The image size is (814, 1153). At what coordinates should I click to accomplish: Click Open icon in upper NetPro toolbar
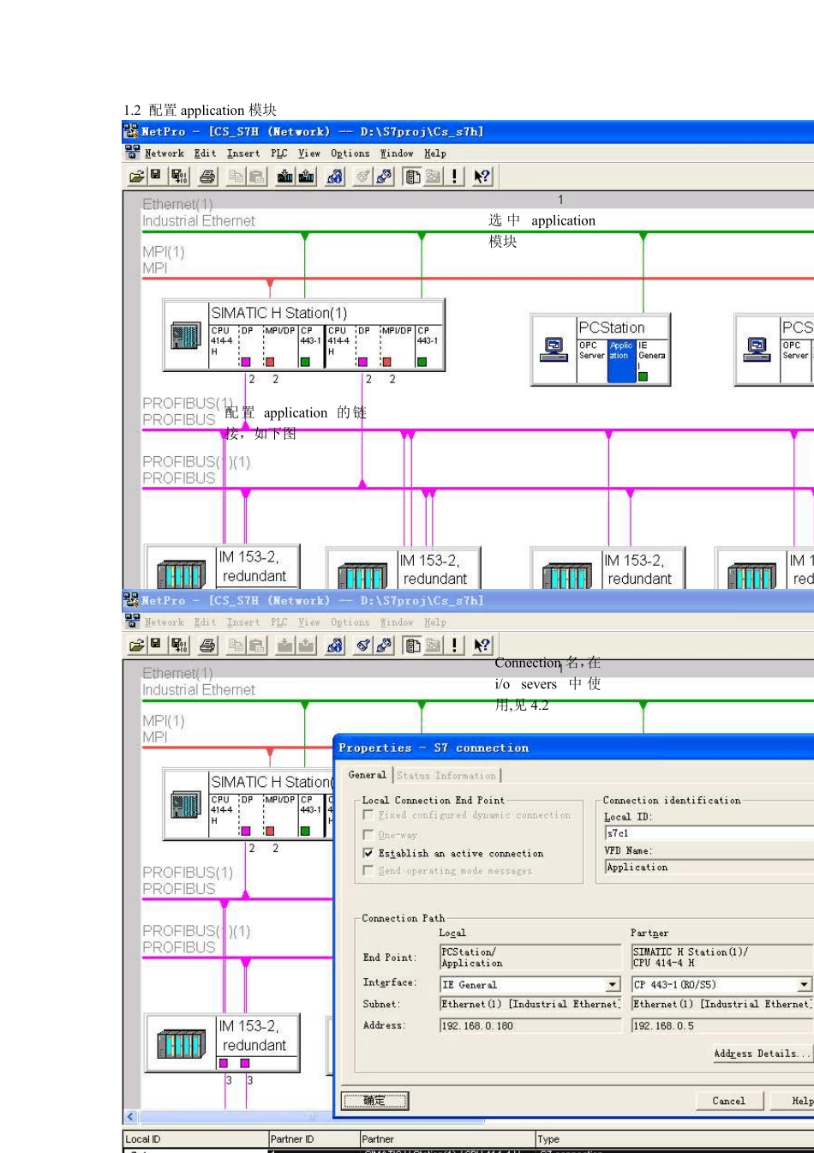[x=136, y=177]
